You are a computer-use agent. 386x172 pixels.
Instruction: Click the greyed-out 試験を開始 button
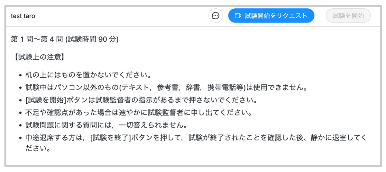click(x=348, y=16)
